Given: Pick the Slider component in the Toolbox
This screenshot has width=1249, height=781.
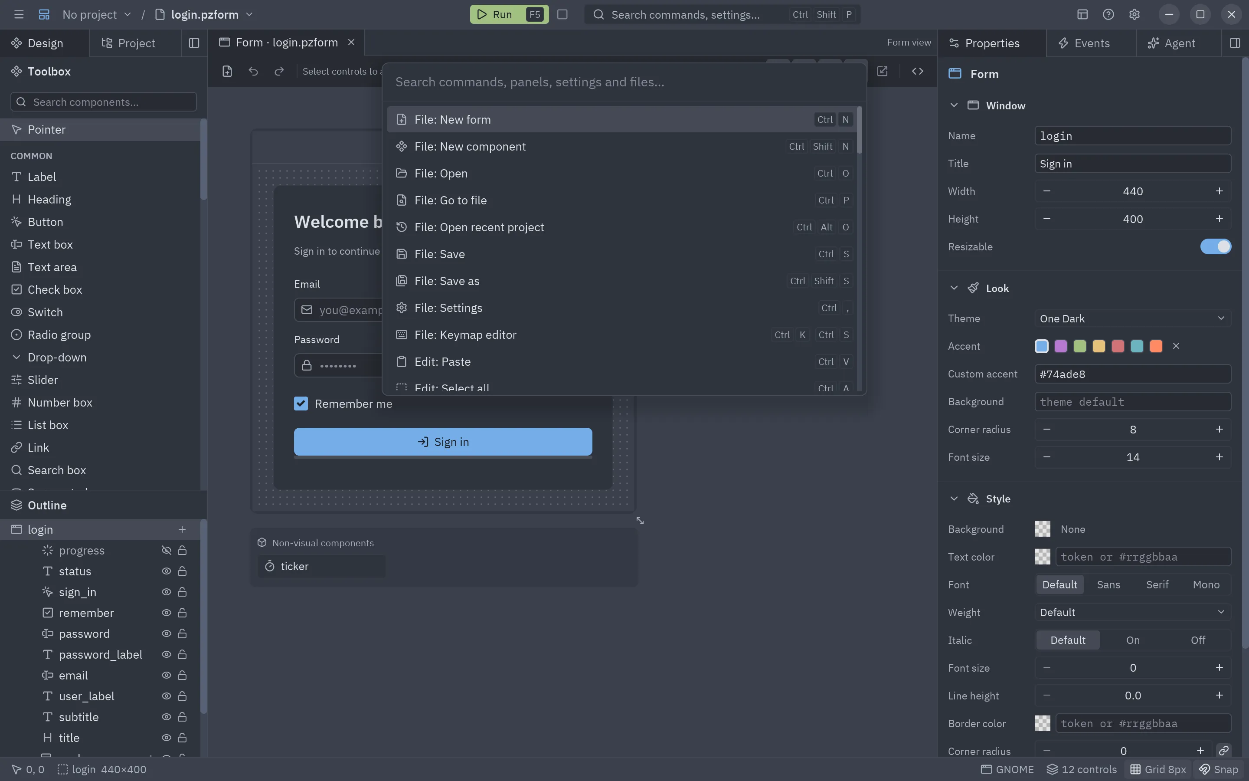Looking at the screenshot, I should point(100,380).
